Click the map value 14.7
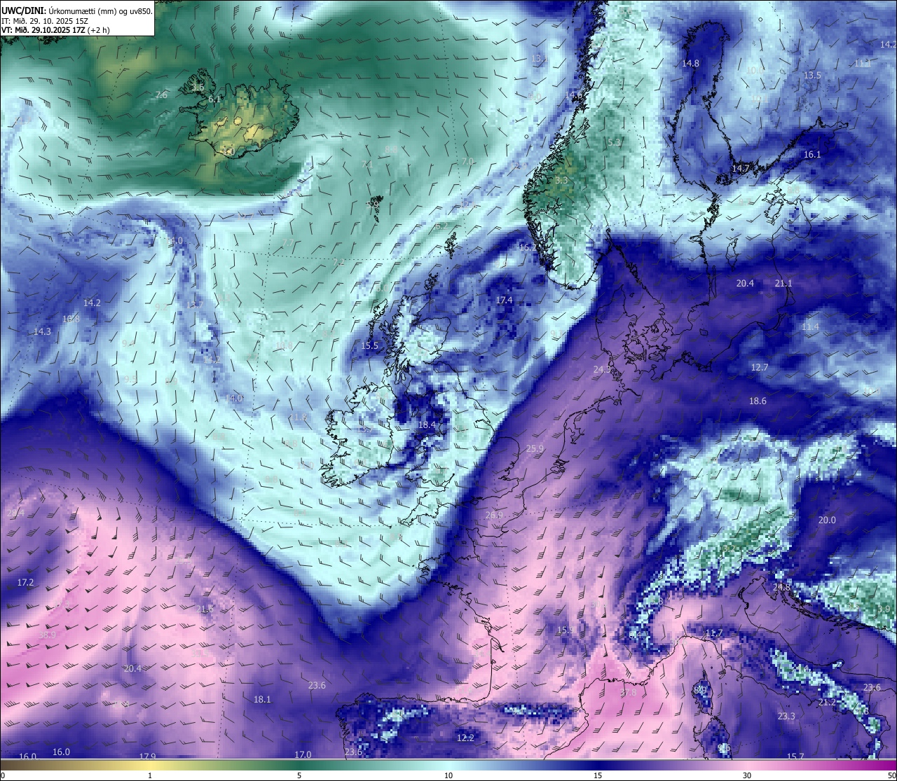The width and height of the screenshot is (897, 781). 741,170
